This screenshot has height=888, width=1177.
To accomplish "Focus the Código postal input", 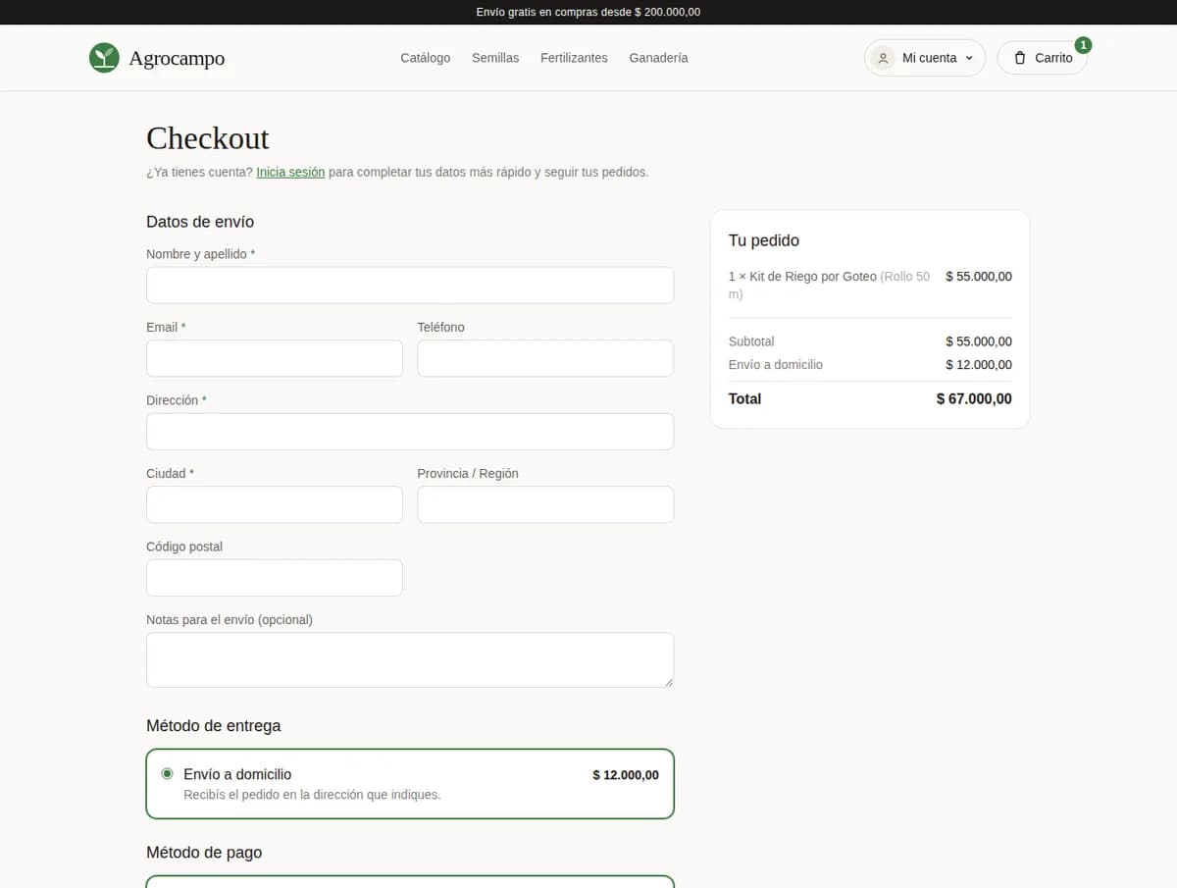I will 275,578.
